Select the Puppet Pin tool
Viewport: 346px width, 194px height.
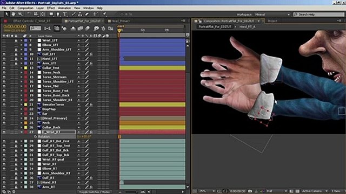104,15
